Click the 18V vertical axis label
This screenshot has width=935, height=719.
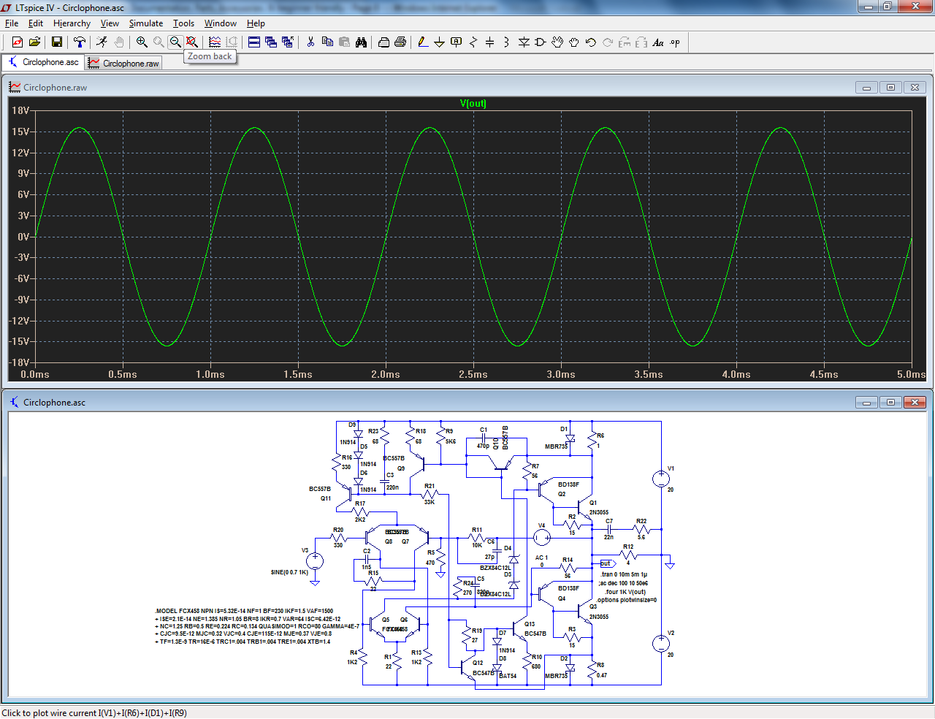pyautogui.click(x=20, y=110)
